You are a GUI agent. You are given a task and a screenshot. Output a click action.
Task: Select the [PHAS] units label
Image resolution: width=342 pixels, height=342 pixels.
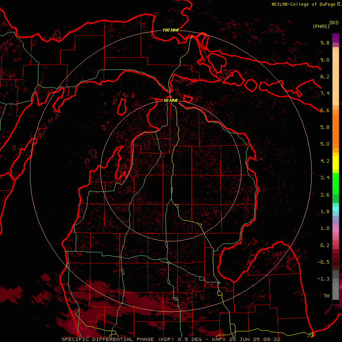coord(321,26)
